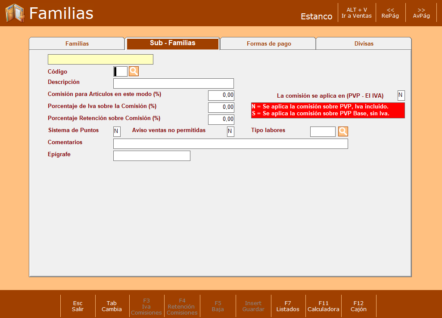
Task: Open the Formas de pago tab
Action: pos(269,43)
